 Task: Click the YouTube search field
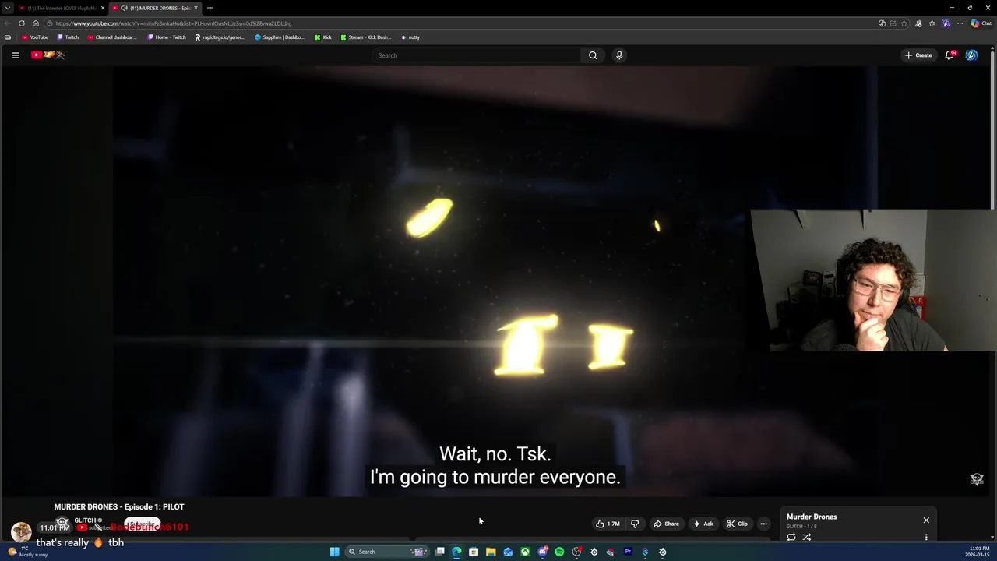click(476, 55)
